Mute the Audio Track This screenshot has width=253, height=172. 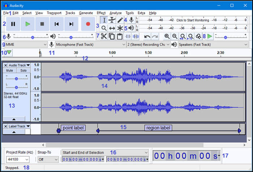click(9, 71)
